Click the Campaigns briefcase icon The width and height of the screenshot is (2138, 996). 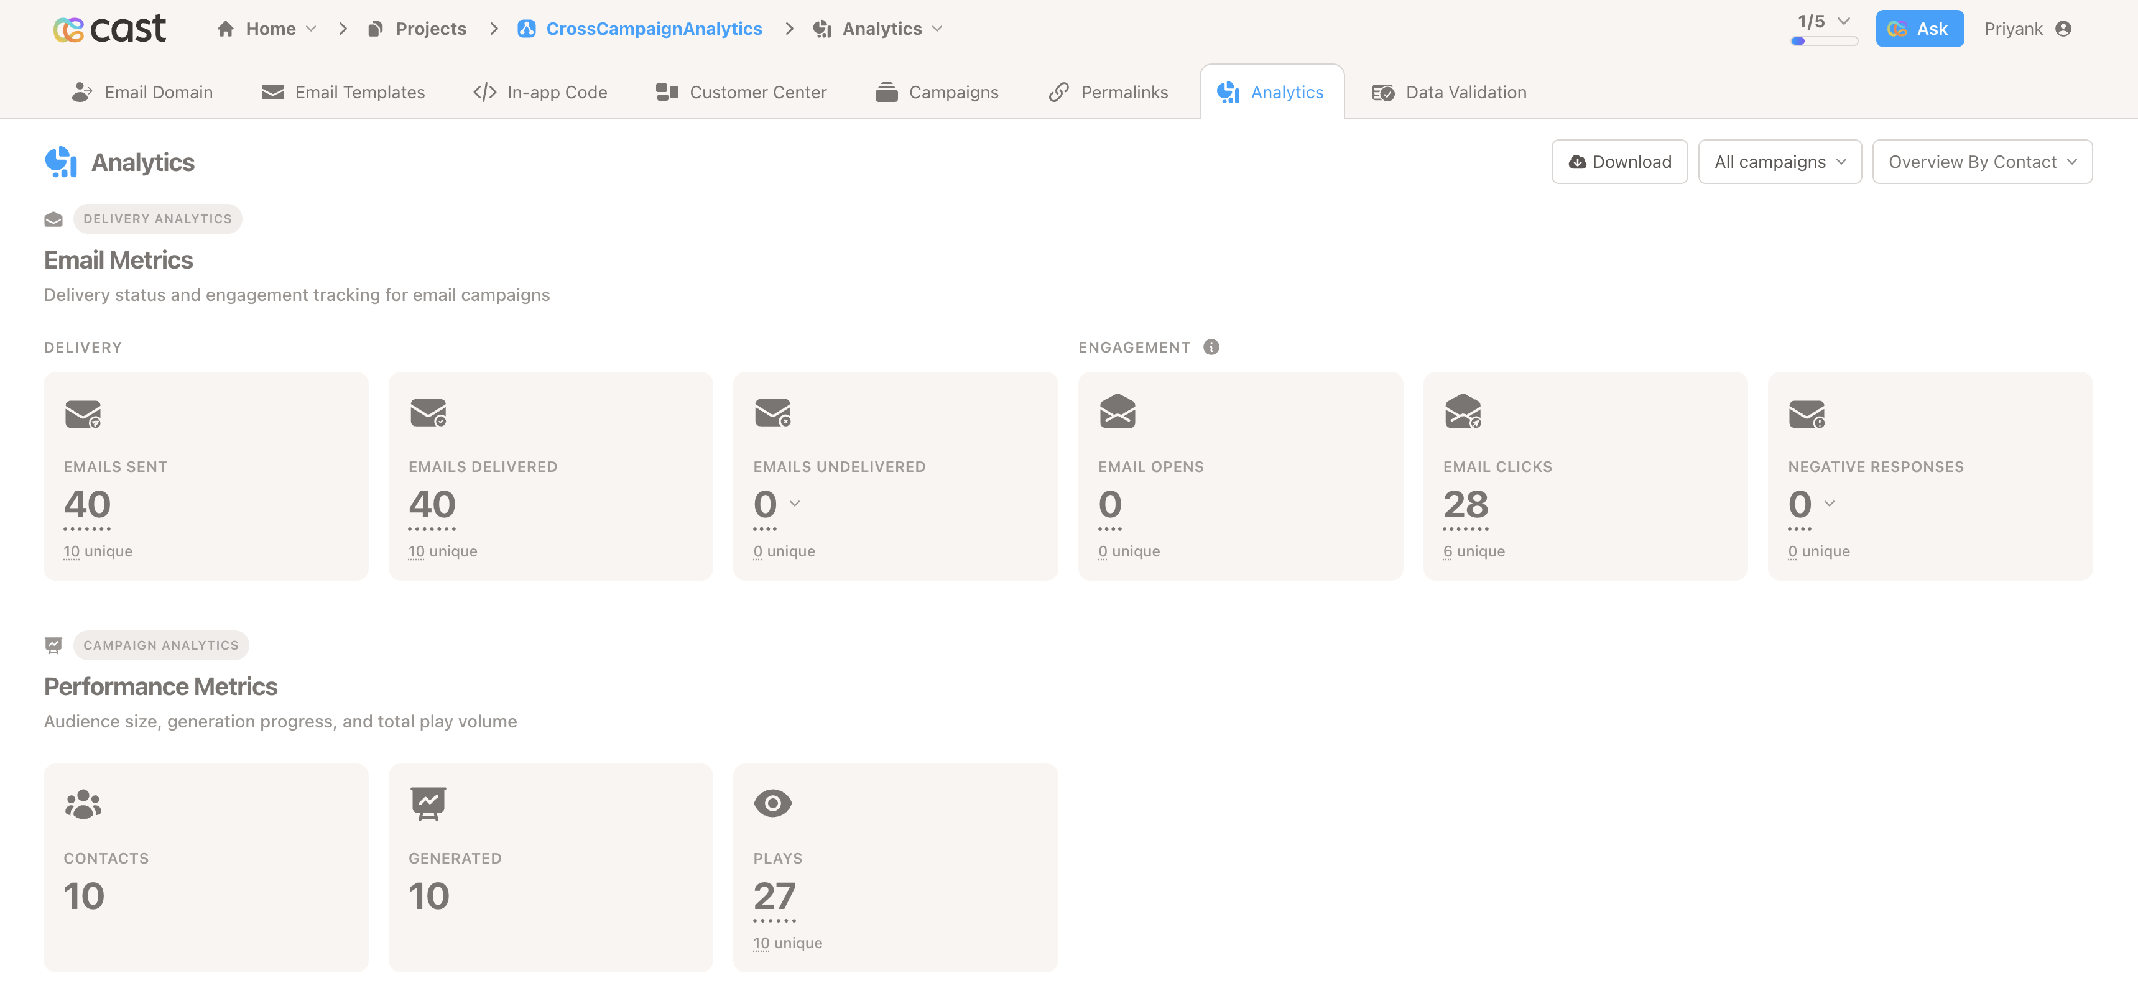(886, 92)
